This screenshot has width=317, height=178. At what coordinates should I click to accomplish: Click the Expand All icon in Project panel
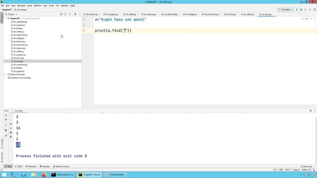(65, 14)
